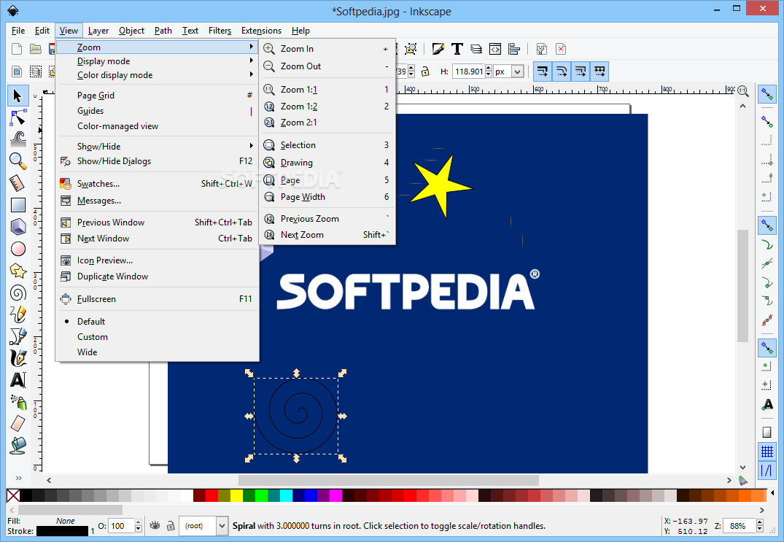Viewport: 784px width, 542px height.
Task: Choose Page Width zoom item
Action: point(327,197)
